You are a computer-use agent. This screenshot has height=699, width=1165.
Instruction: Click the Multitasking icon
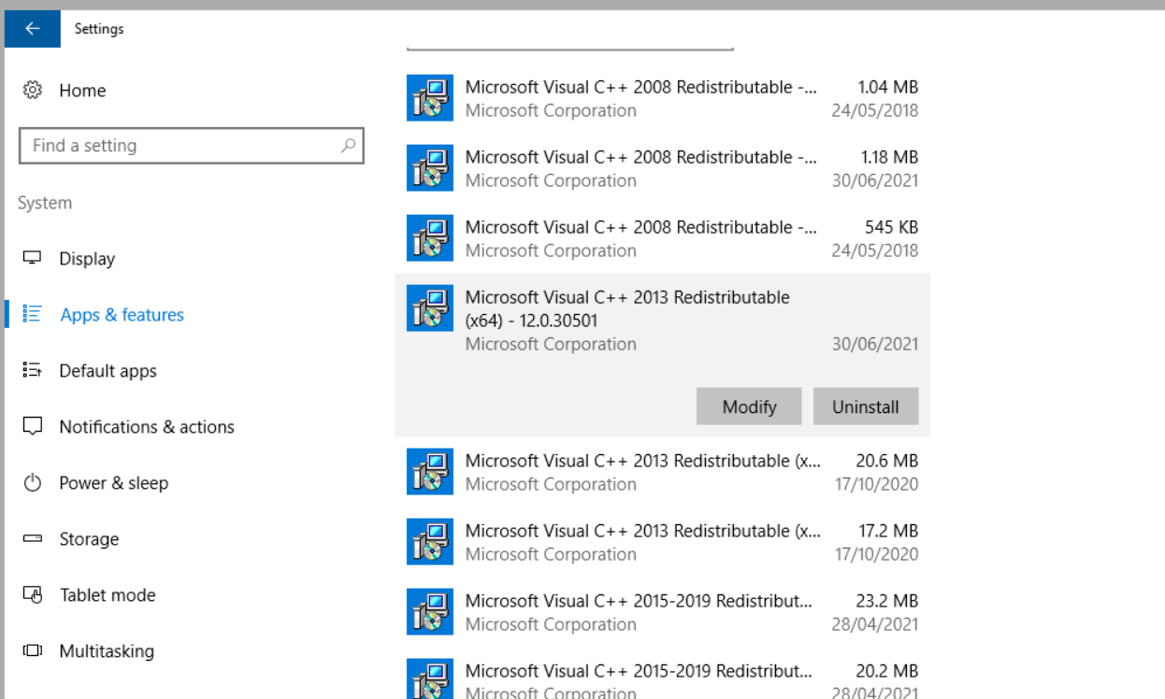tap(33, 650)
